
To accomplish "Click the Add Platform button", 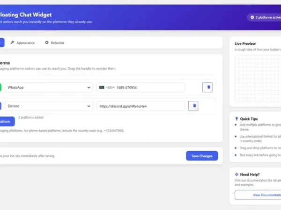I will [x=7, y=121].
